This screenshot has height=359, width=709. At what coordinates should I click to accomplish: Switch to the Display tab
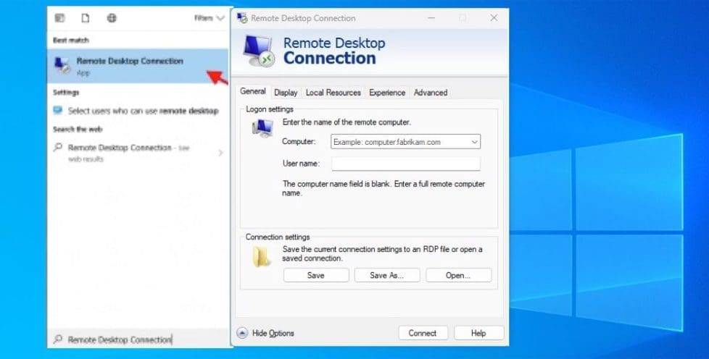(x=286, y=93)
